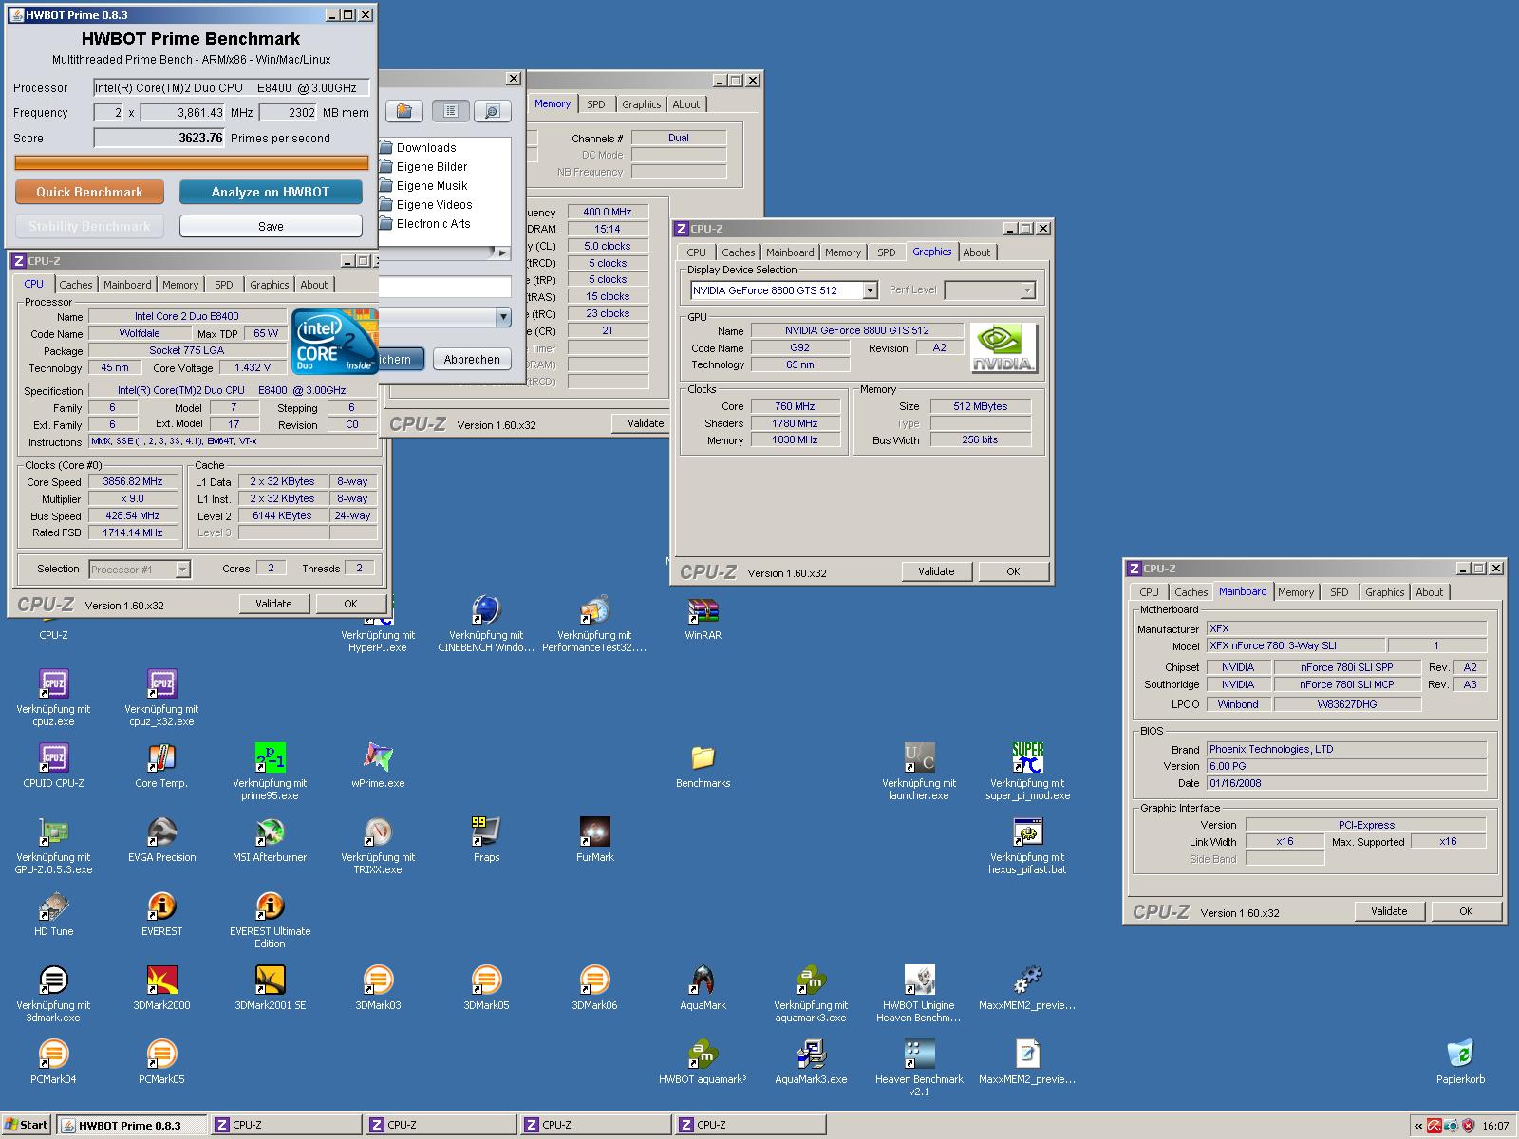Click Abbrechen in the save dialog
The image size is (1519, 1139).
click(472, 360)
